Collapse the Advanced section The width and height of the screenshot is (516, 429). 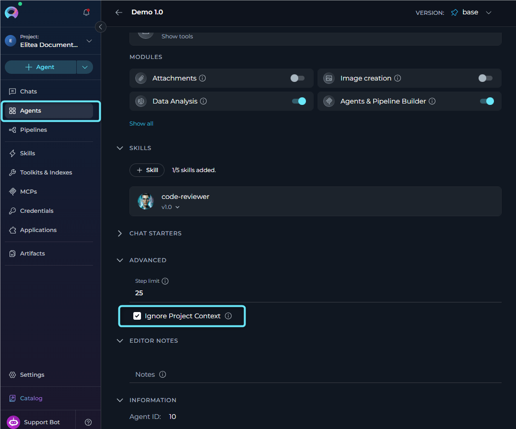pos(120,260)
